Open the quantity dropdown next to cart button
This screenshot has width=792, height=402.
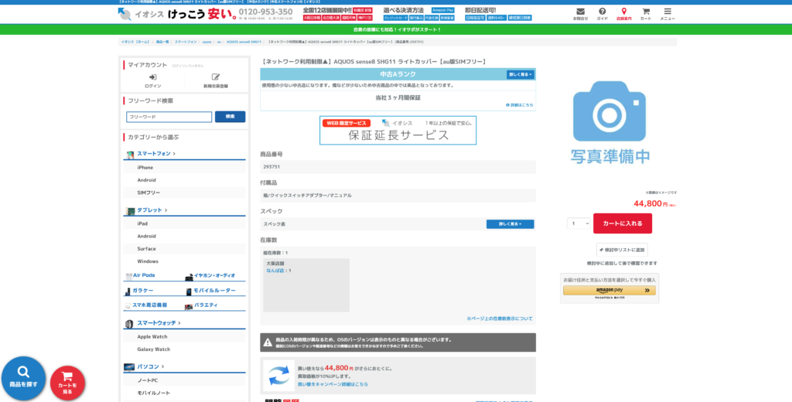click(578, 223)
